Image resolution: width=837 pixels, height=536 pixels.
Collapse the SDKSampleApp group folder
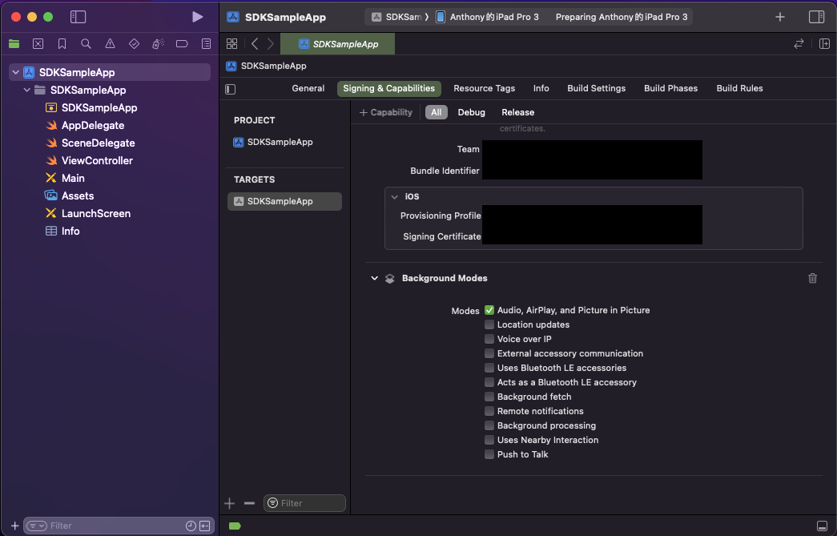[27, 91]
